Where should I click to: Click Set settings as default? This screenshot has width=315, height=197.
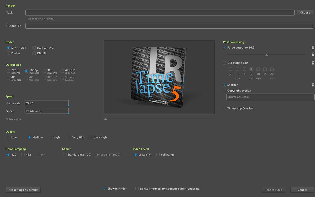[x=23, y=190]
